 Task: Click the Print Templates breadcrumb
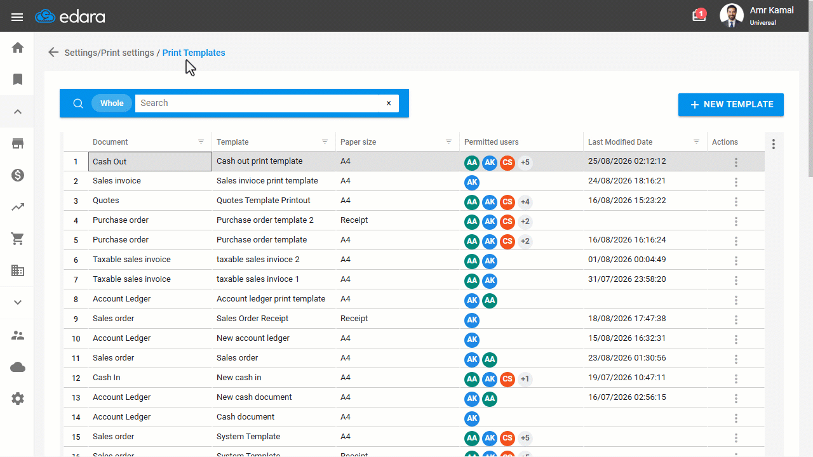[x=194, y=53]
